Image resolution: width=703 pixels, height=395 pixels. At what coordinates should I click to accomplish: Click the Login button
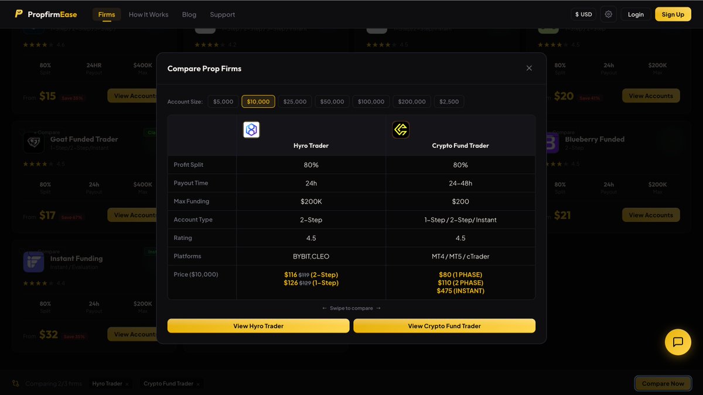[636, 14]
